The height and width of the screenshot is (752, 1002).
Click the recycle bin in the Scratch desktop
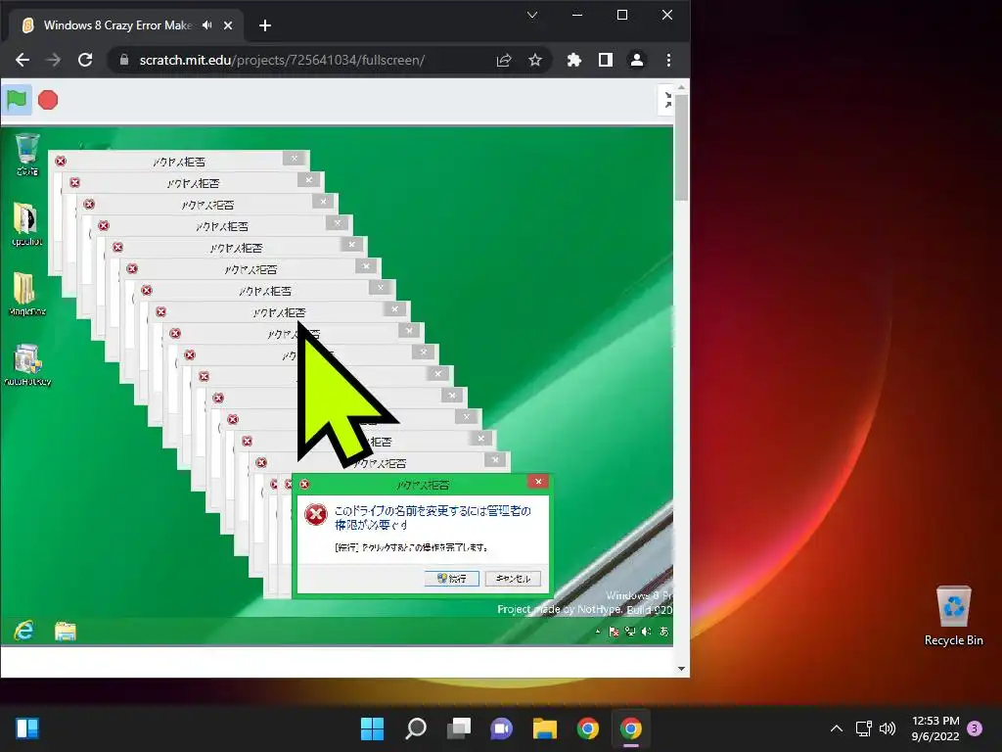coord(26,154)
